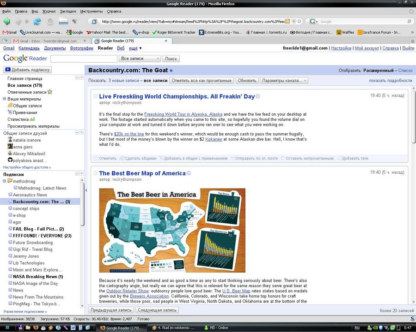Open Best Beer Map post's original page arrow icon
This screenshot has width=416, height=332.
click(x=189, y=173)
